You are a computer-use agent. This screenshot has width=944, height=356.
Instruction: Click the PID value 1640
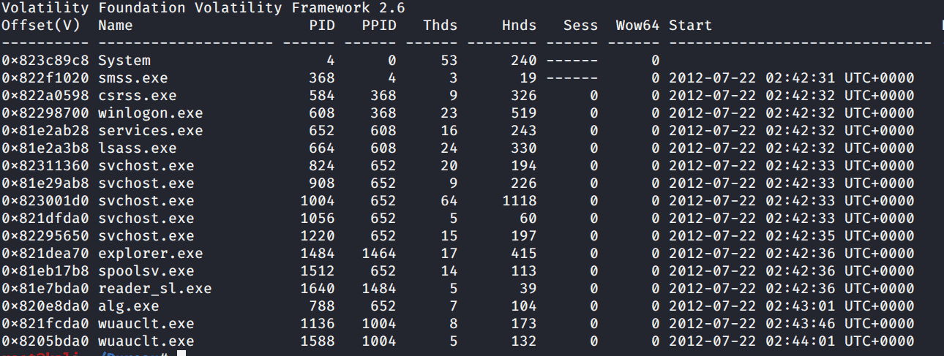tap(317, 289)
